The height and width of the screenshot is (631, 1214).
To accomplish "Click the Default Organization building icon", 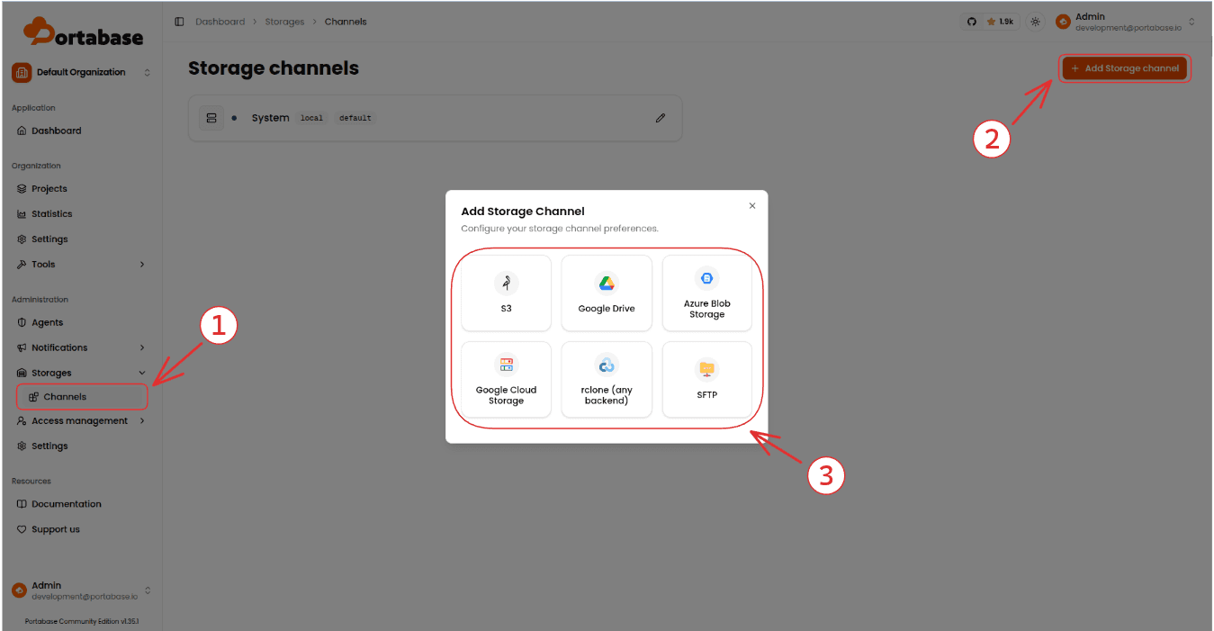I will click(22, 72).
